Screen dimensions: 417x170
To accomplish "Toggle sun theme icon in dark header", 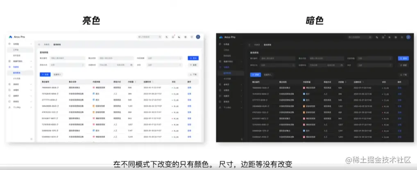I will coord(389,37).
